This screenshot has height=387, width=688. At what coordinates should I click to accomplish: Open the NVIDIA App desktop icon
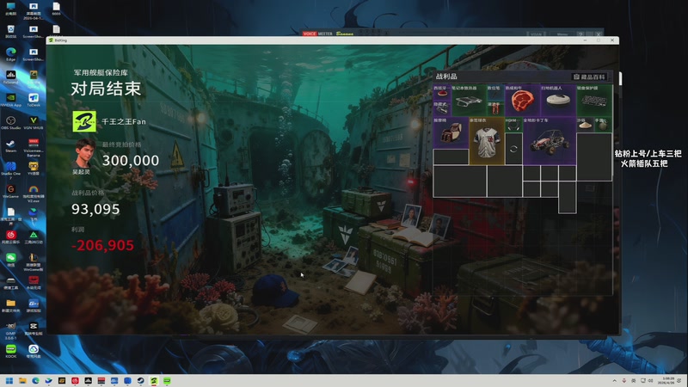(x=10, y=100)
